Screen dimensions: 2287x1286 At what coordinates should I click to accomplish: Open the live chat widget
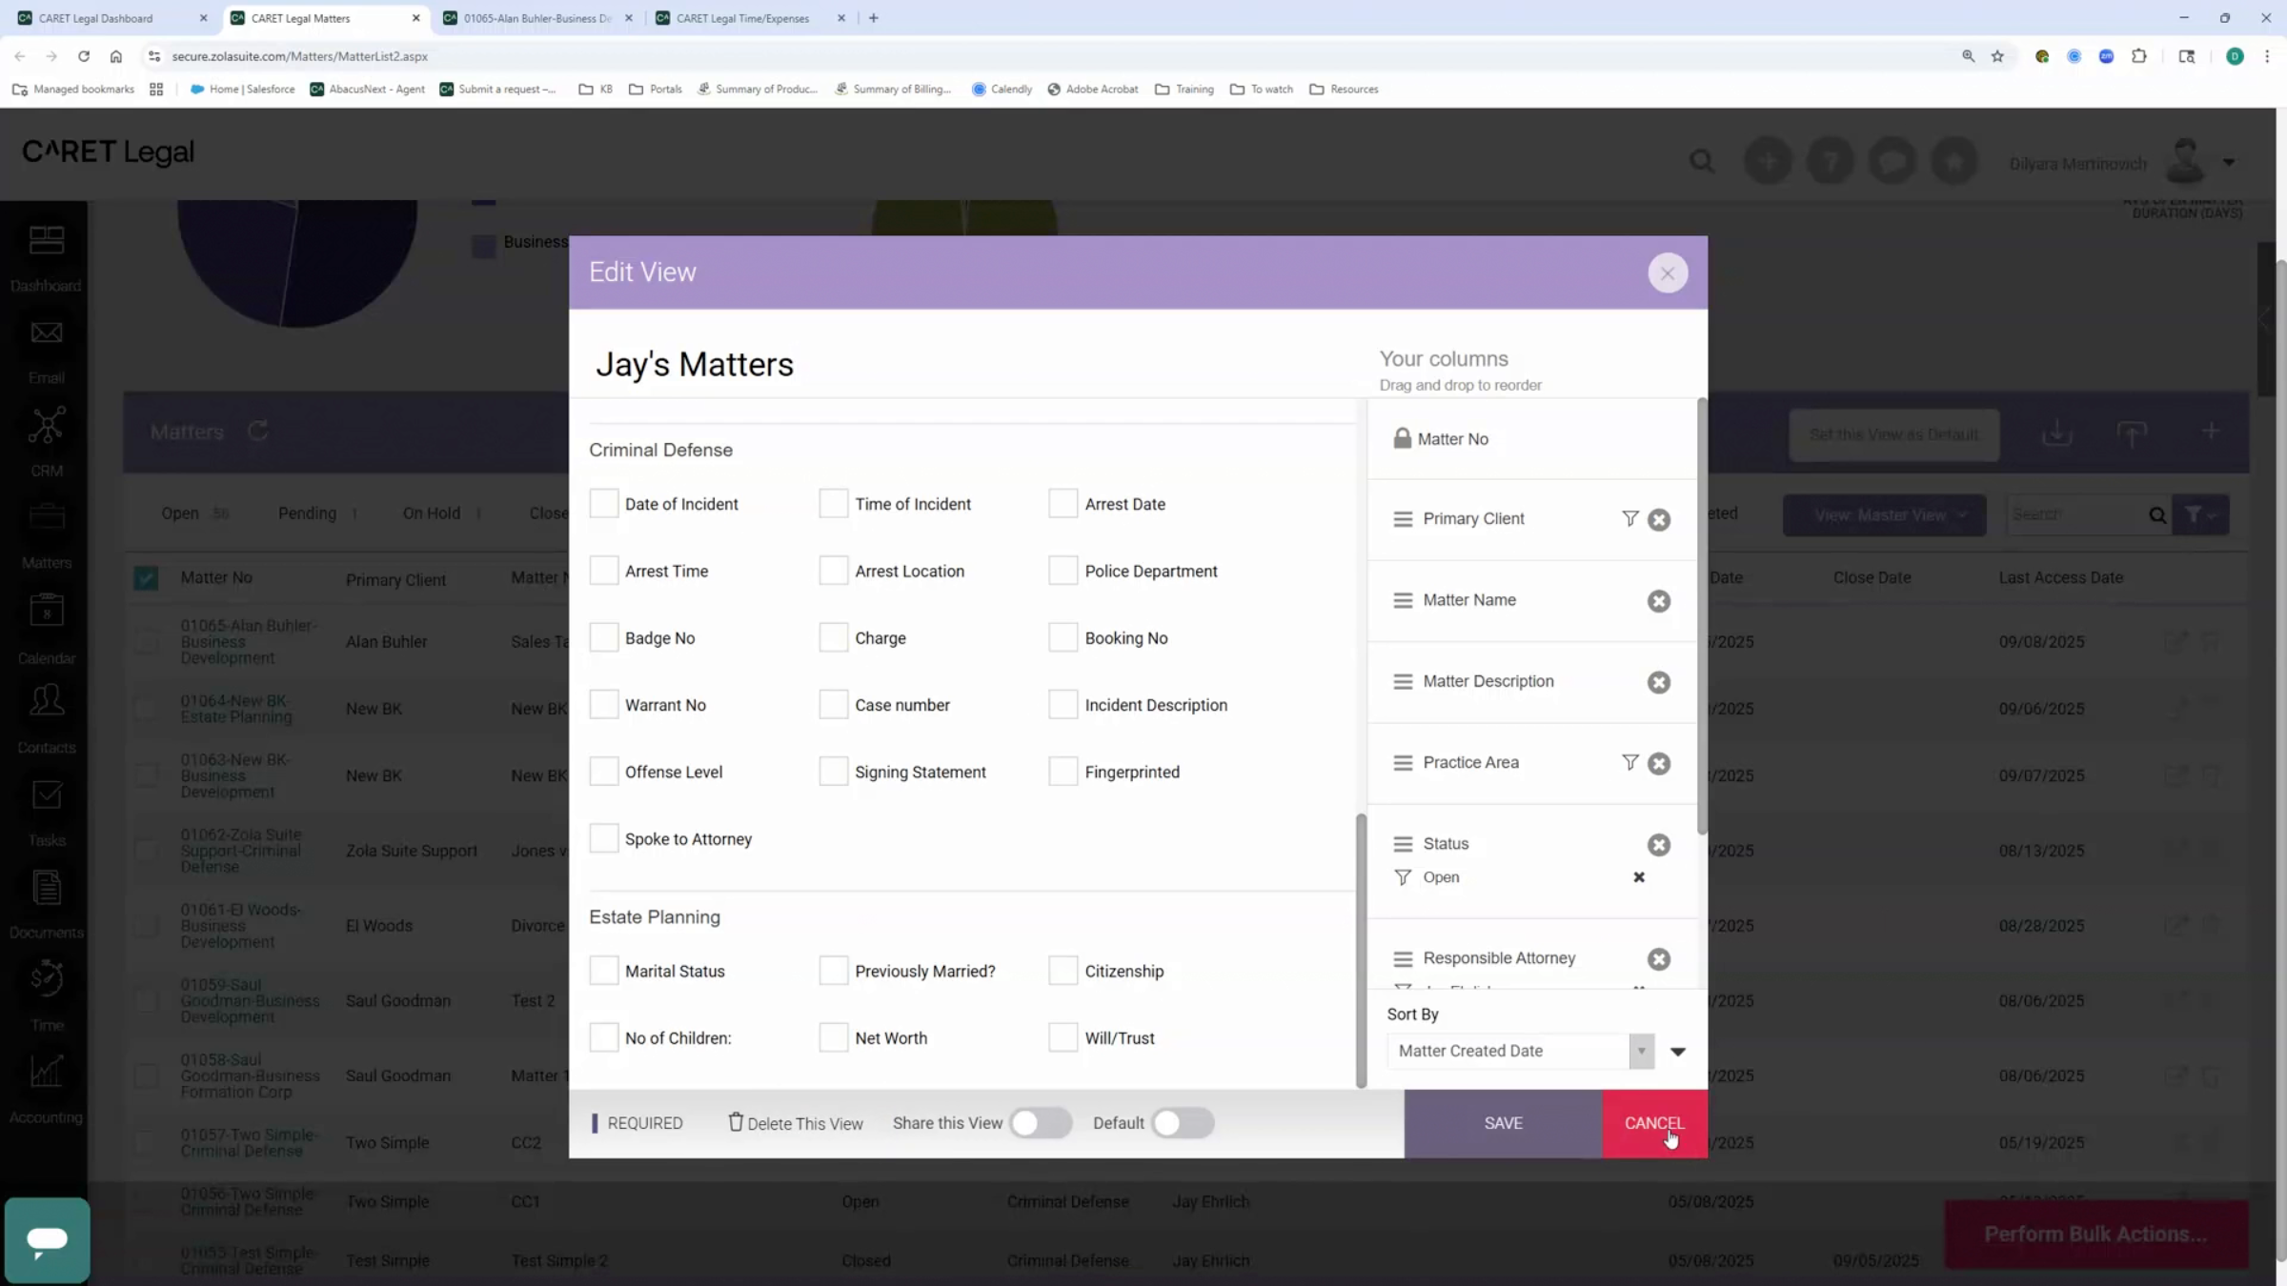pyautogui.click(x=47, y=1240)
